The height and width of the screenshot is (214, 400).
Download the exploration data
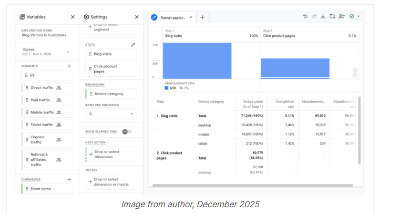click(x=323, y=17)
